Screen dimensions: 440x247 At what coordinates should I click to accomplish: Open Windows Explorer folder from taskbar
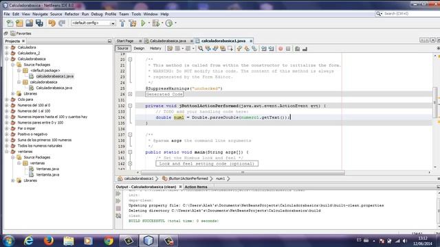(x=69, y=241)
